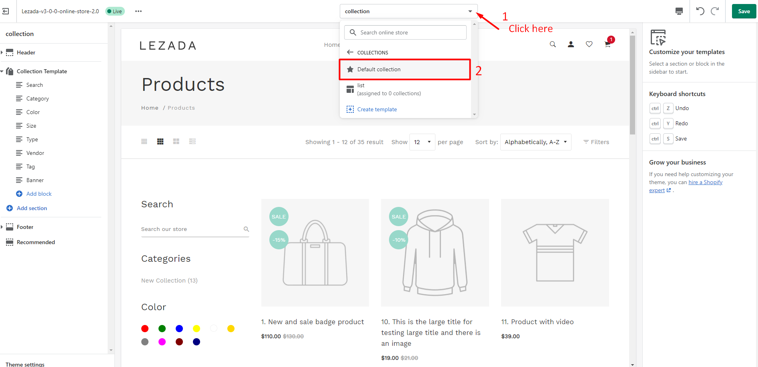The image size is (758, 367).
Task: Open Theme settings at bottom left
Action: click(25, 364)
